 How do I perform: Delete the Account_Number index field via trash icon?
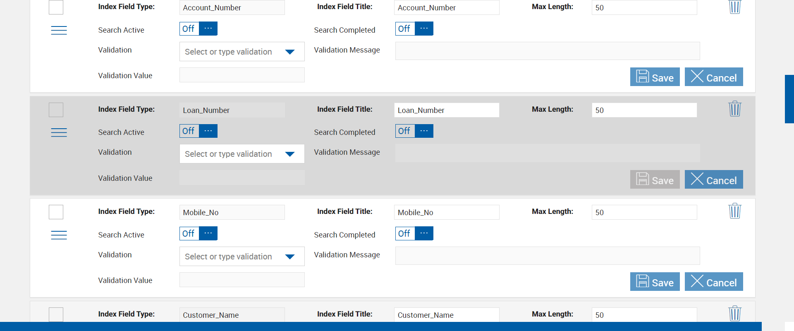point(734,7)
